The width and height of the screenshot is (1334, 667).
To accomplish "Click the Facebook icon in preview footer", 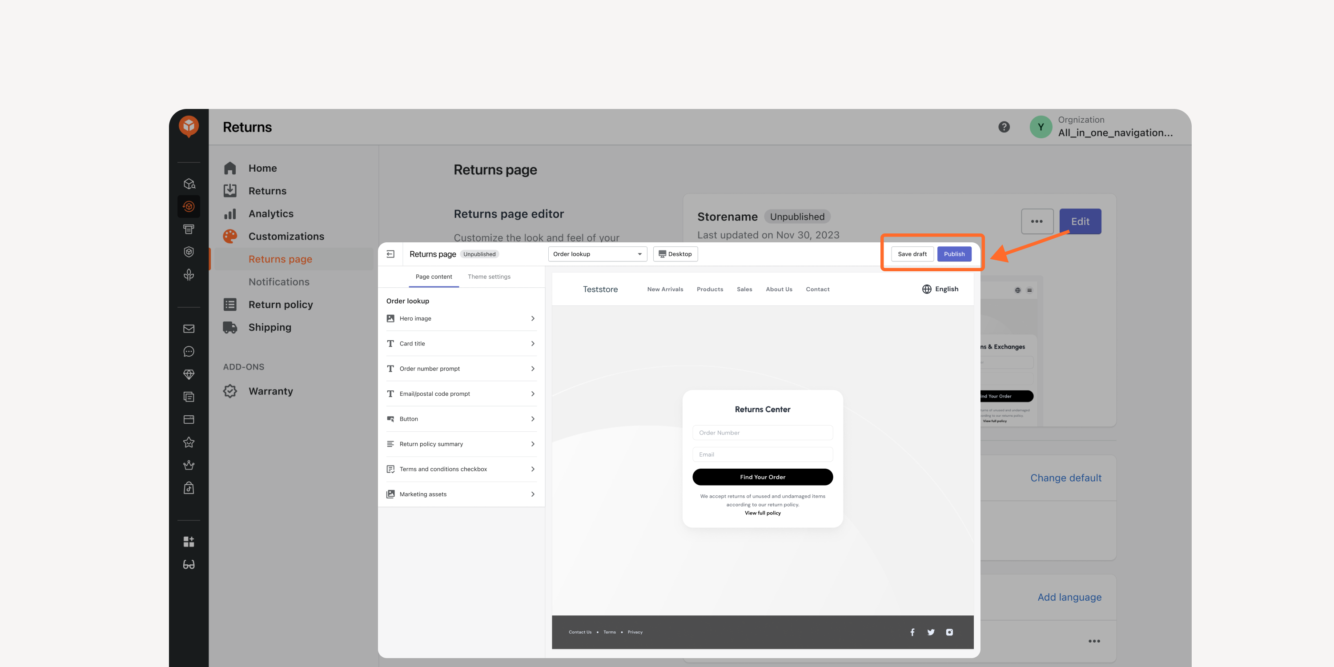I will (912, 632).
